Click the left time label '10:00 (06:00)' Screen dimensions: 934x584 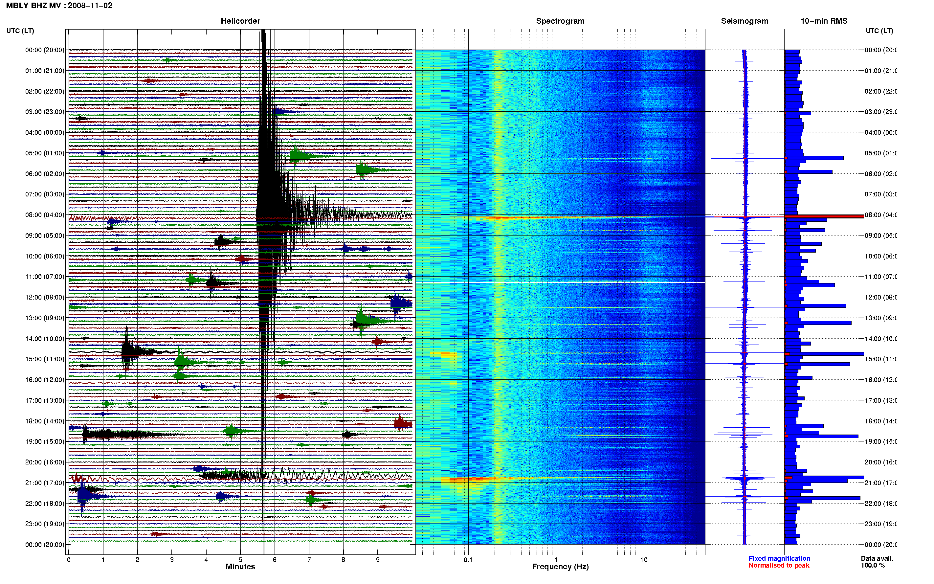click(x=45, y=256)
